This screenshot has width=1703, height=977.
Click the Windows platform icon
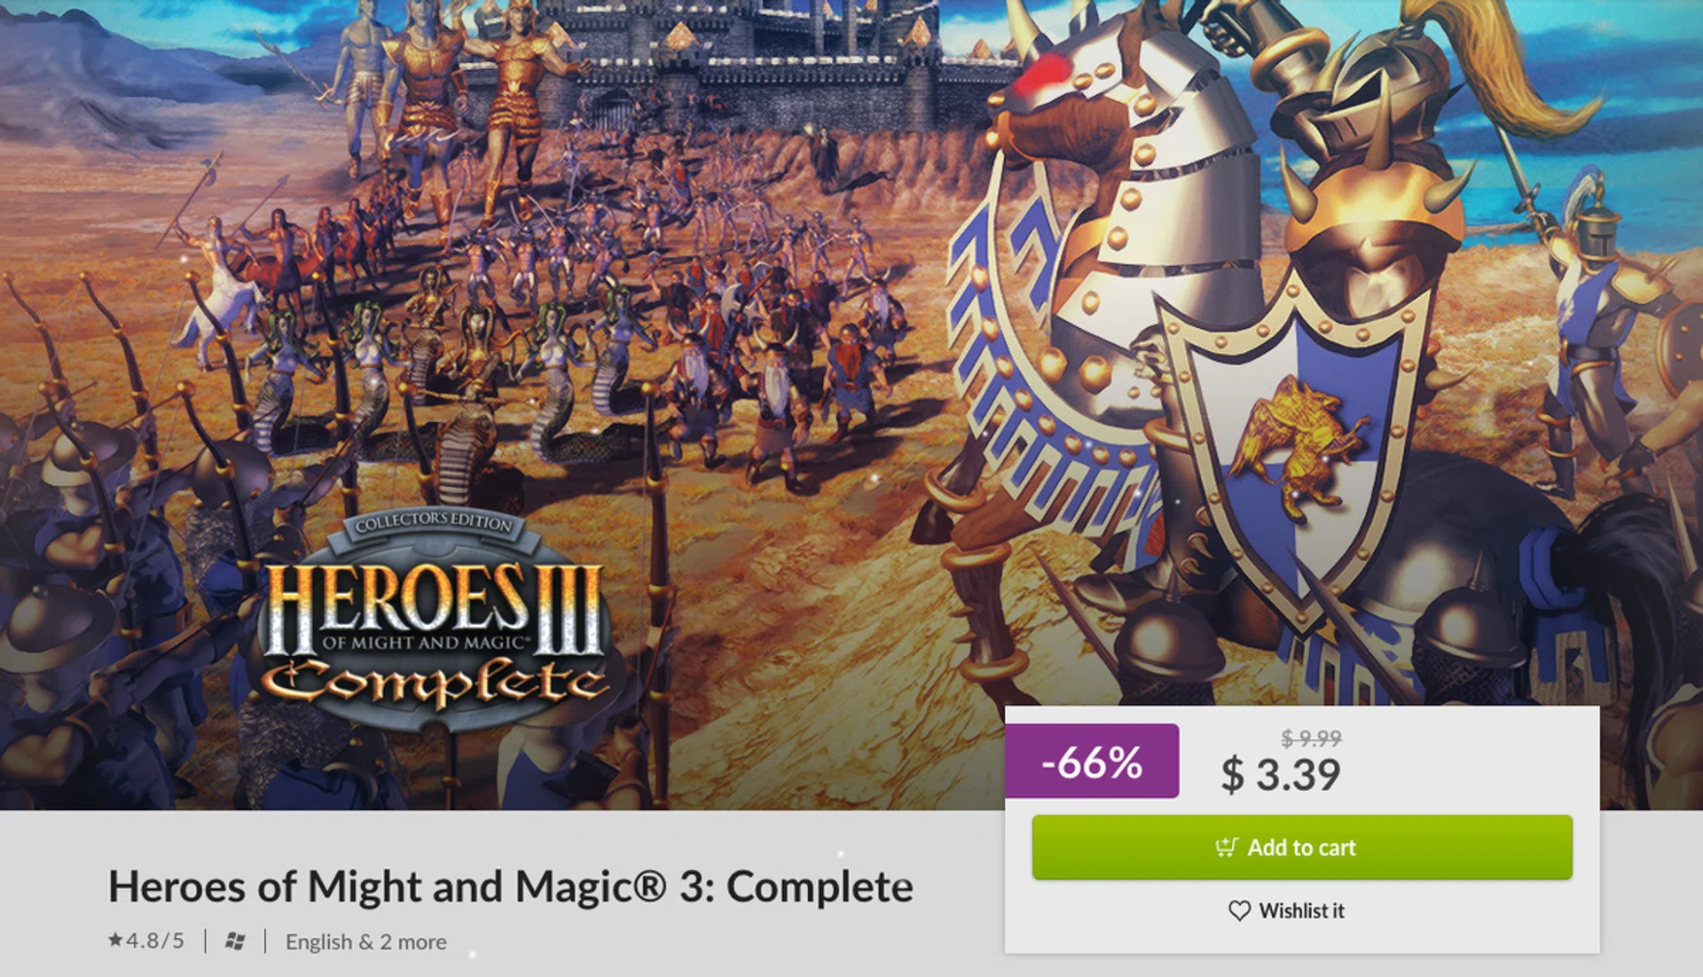pos(235,941)
